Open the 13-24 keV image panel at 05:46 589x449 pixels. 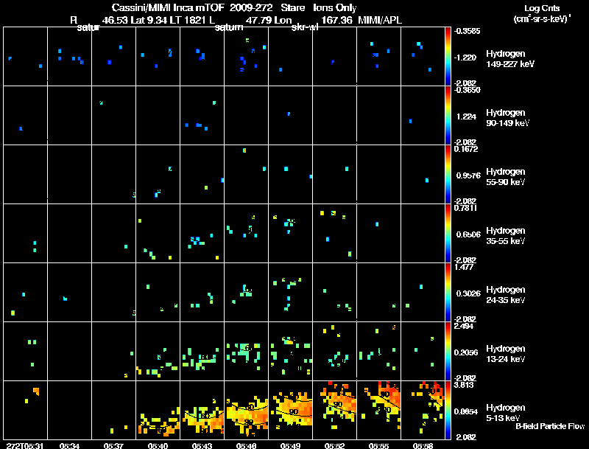pos(247,351)
